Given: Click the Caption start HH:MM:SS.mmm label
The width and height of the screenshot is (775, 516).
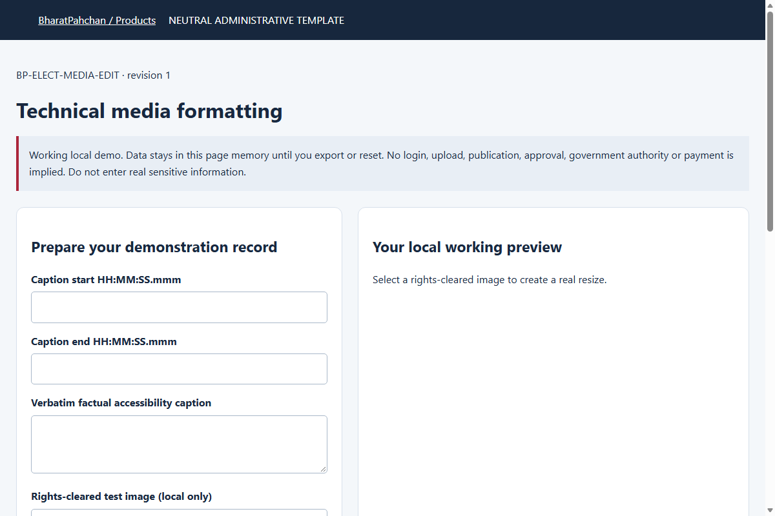Looking at the screenshot, I should 106,280.
